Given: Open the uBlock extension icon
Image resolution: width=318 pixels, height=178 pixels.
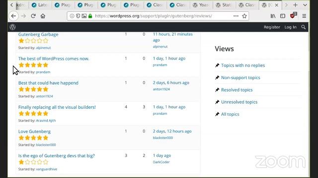Looking at the screenshot, I should (293, 15).
